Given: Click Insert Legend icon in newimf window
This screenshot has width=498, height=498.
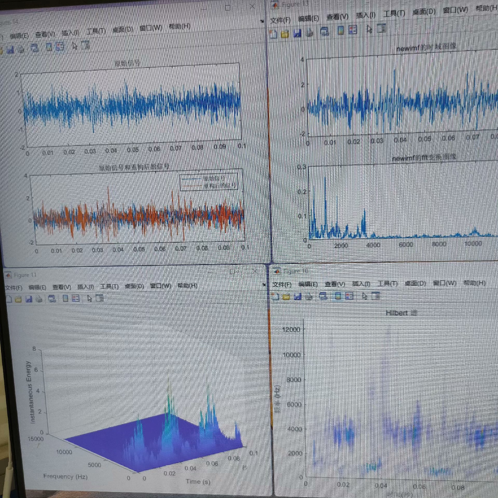Looking at the screenshot, I should point(352,30).
